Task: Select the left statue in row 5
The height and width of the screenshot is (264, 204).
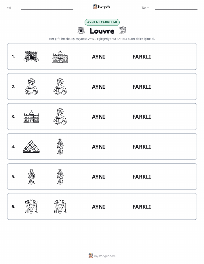Action: coord(31,176)
